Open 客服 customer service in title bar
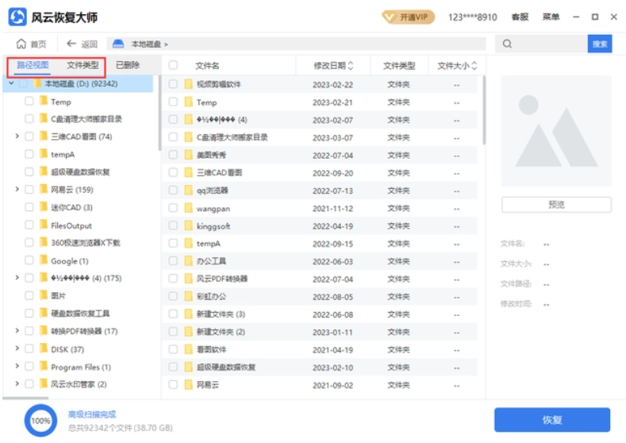The image size is (626, 443). click(520, 17)
